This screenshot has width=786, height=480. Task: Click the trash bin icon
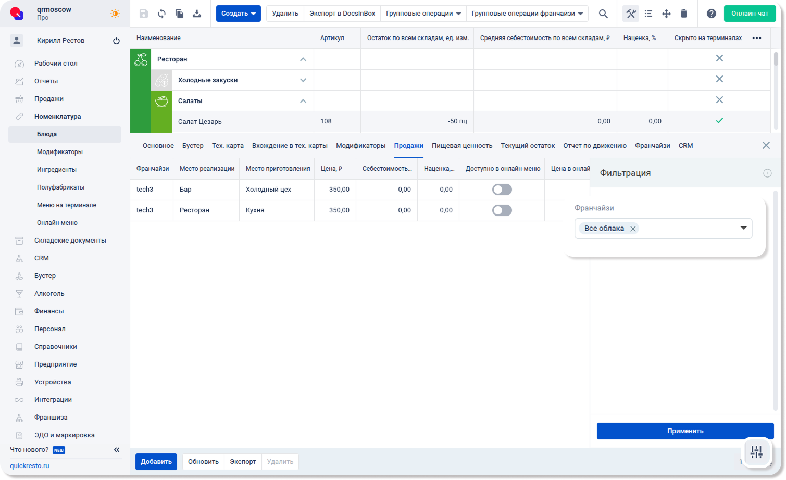[x=684, y=14]
